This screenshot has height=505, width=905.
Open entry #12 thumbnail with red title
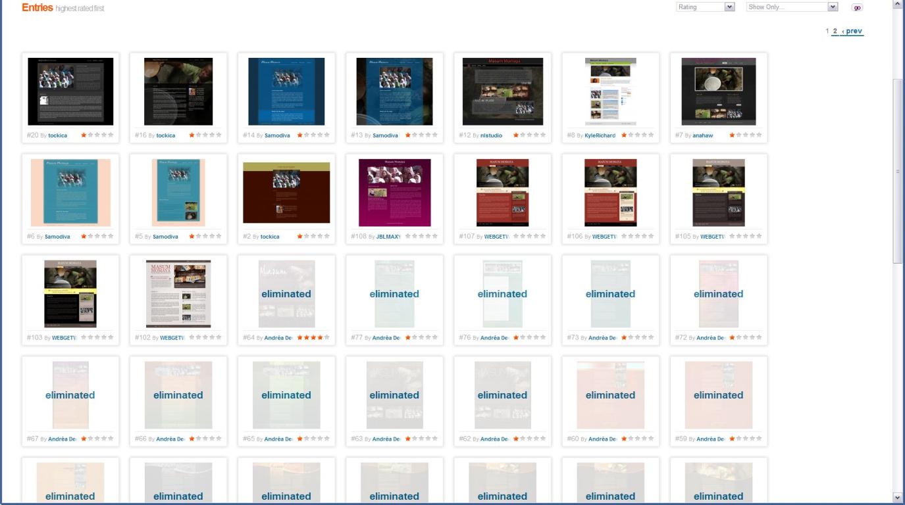[502, 91]
